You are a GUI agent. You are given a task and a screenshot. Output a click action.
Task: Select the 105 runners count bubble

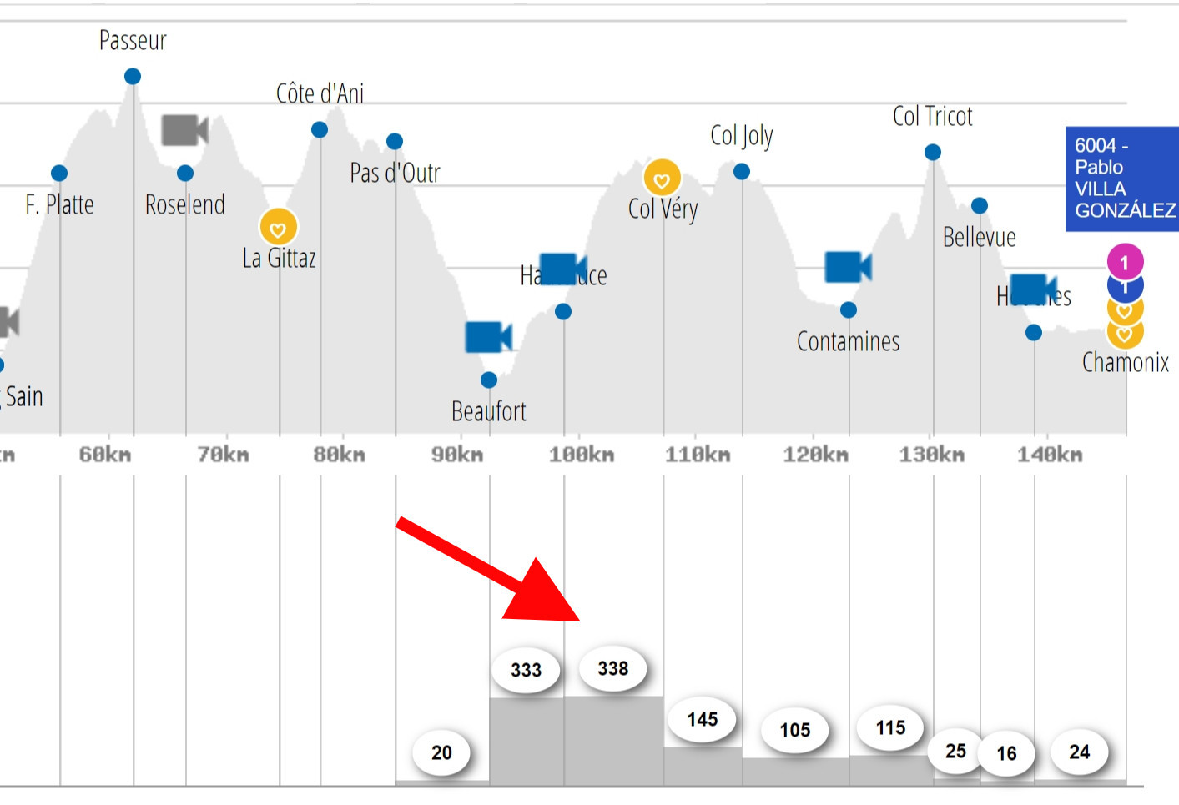pos(795,730)
